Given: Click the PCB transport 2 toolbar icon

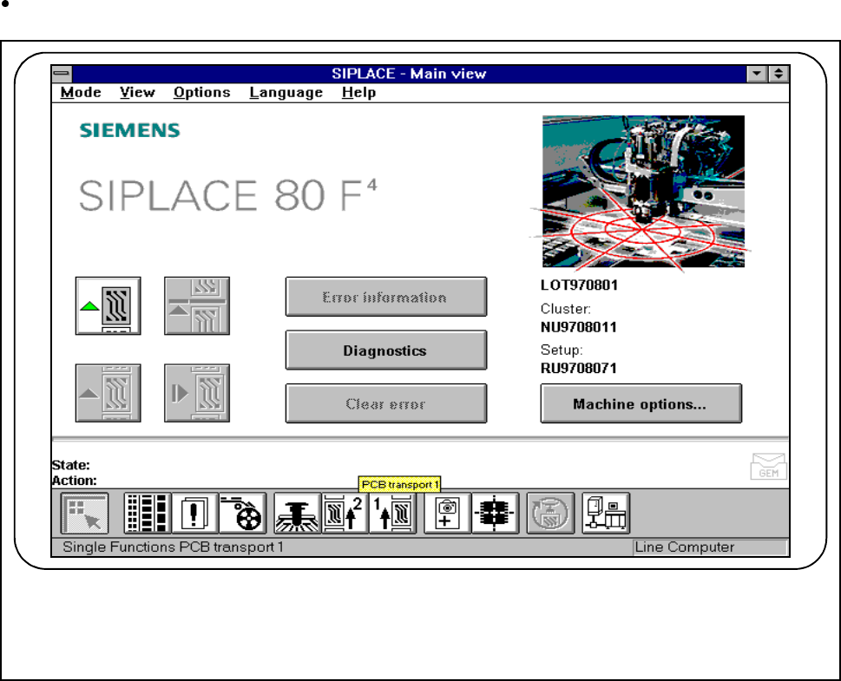Looking at the screenshot, I should click(345, 514).
